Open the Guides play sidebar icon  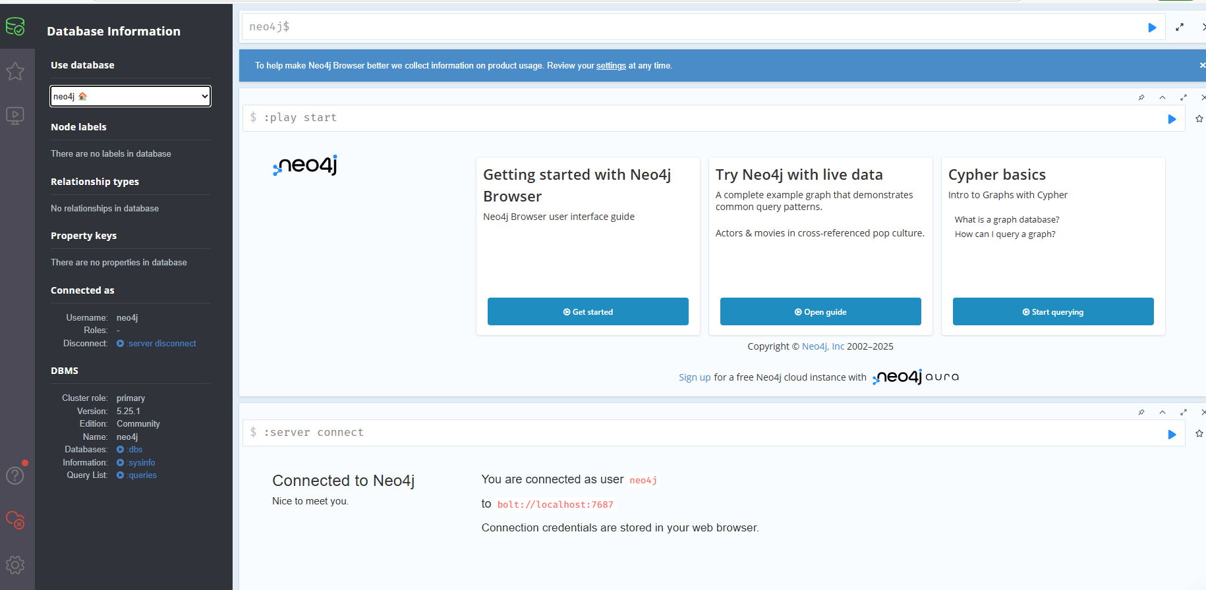point(15,116)
